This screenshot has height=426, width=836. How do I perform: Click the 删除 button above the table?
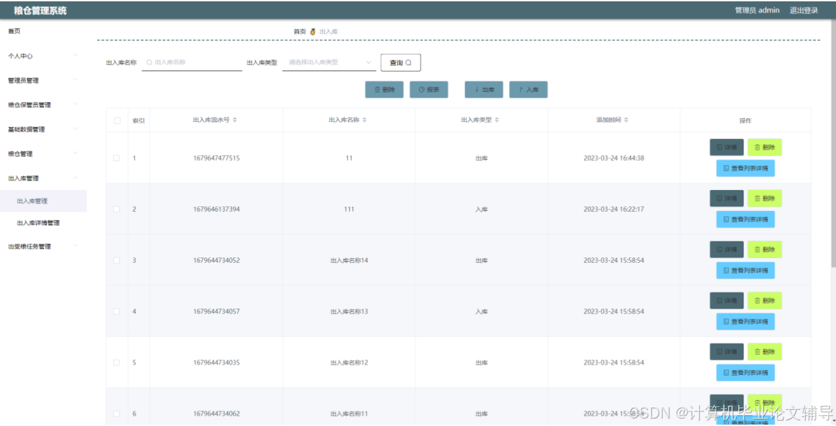384,90
